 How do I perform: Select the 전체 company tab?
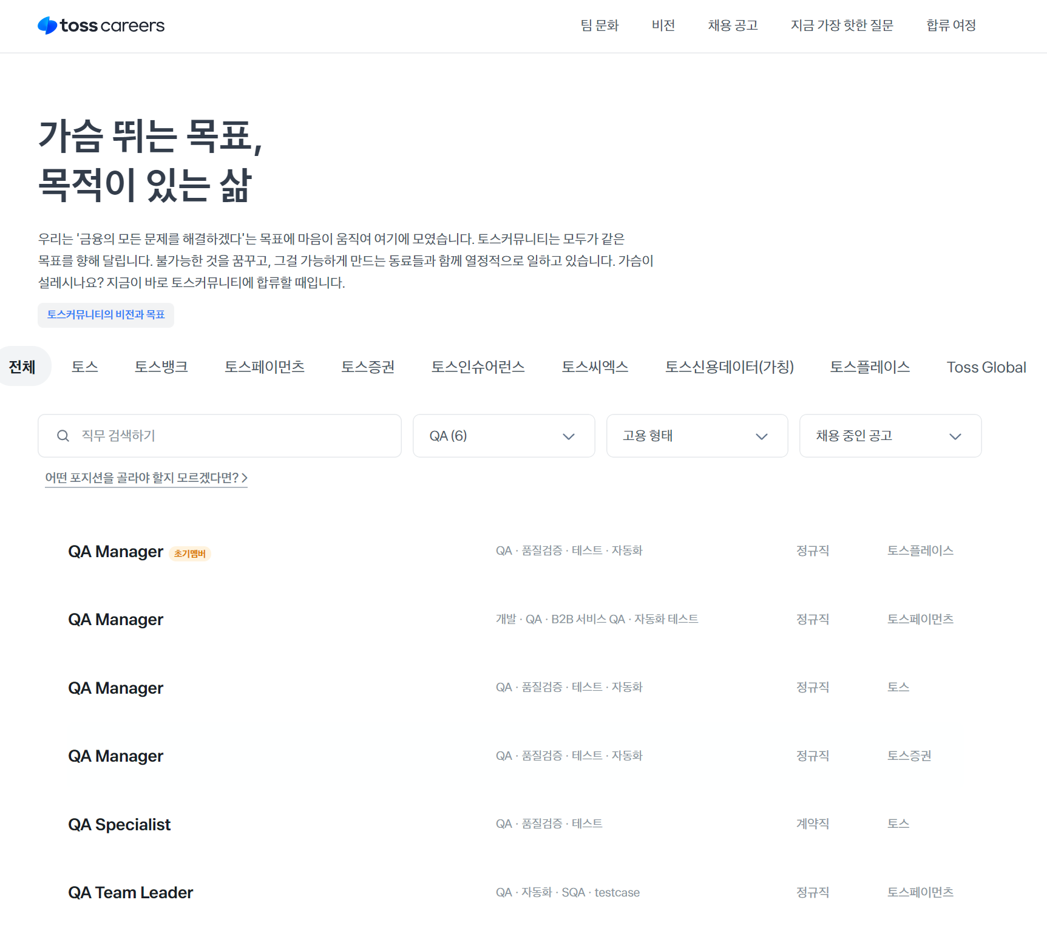tap(22, 367)
